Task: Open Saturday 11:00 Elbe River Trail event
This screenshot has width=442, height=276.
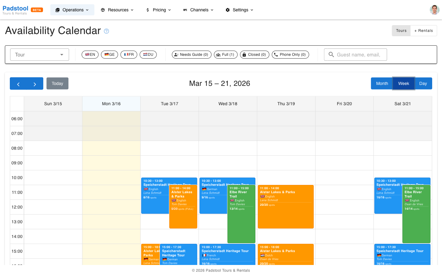Action: (x=417, y=214)
